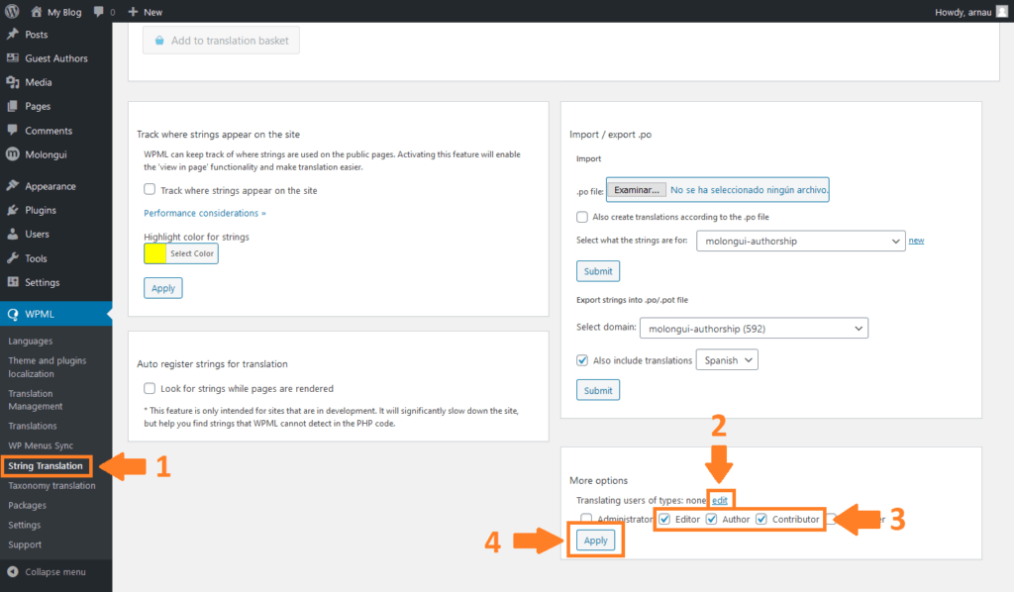1014x592 pixels.
Task: Click the Molongui logo icon
Action: tap(12, 154)
